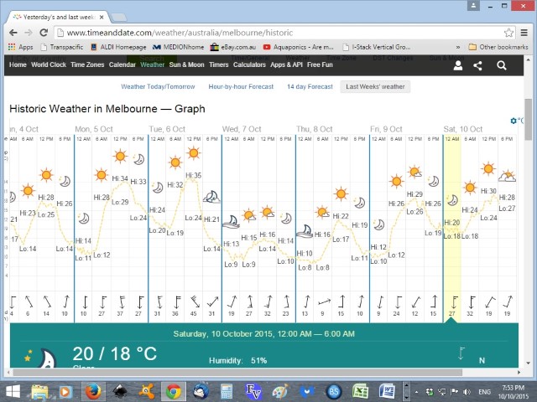Open the Home navigation item

pos(18,64)
